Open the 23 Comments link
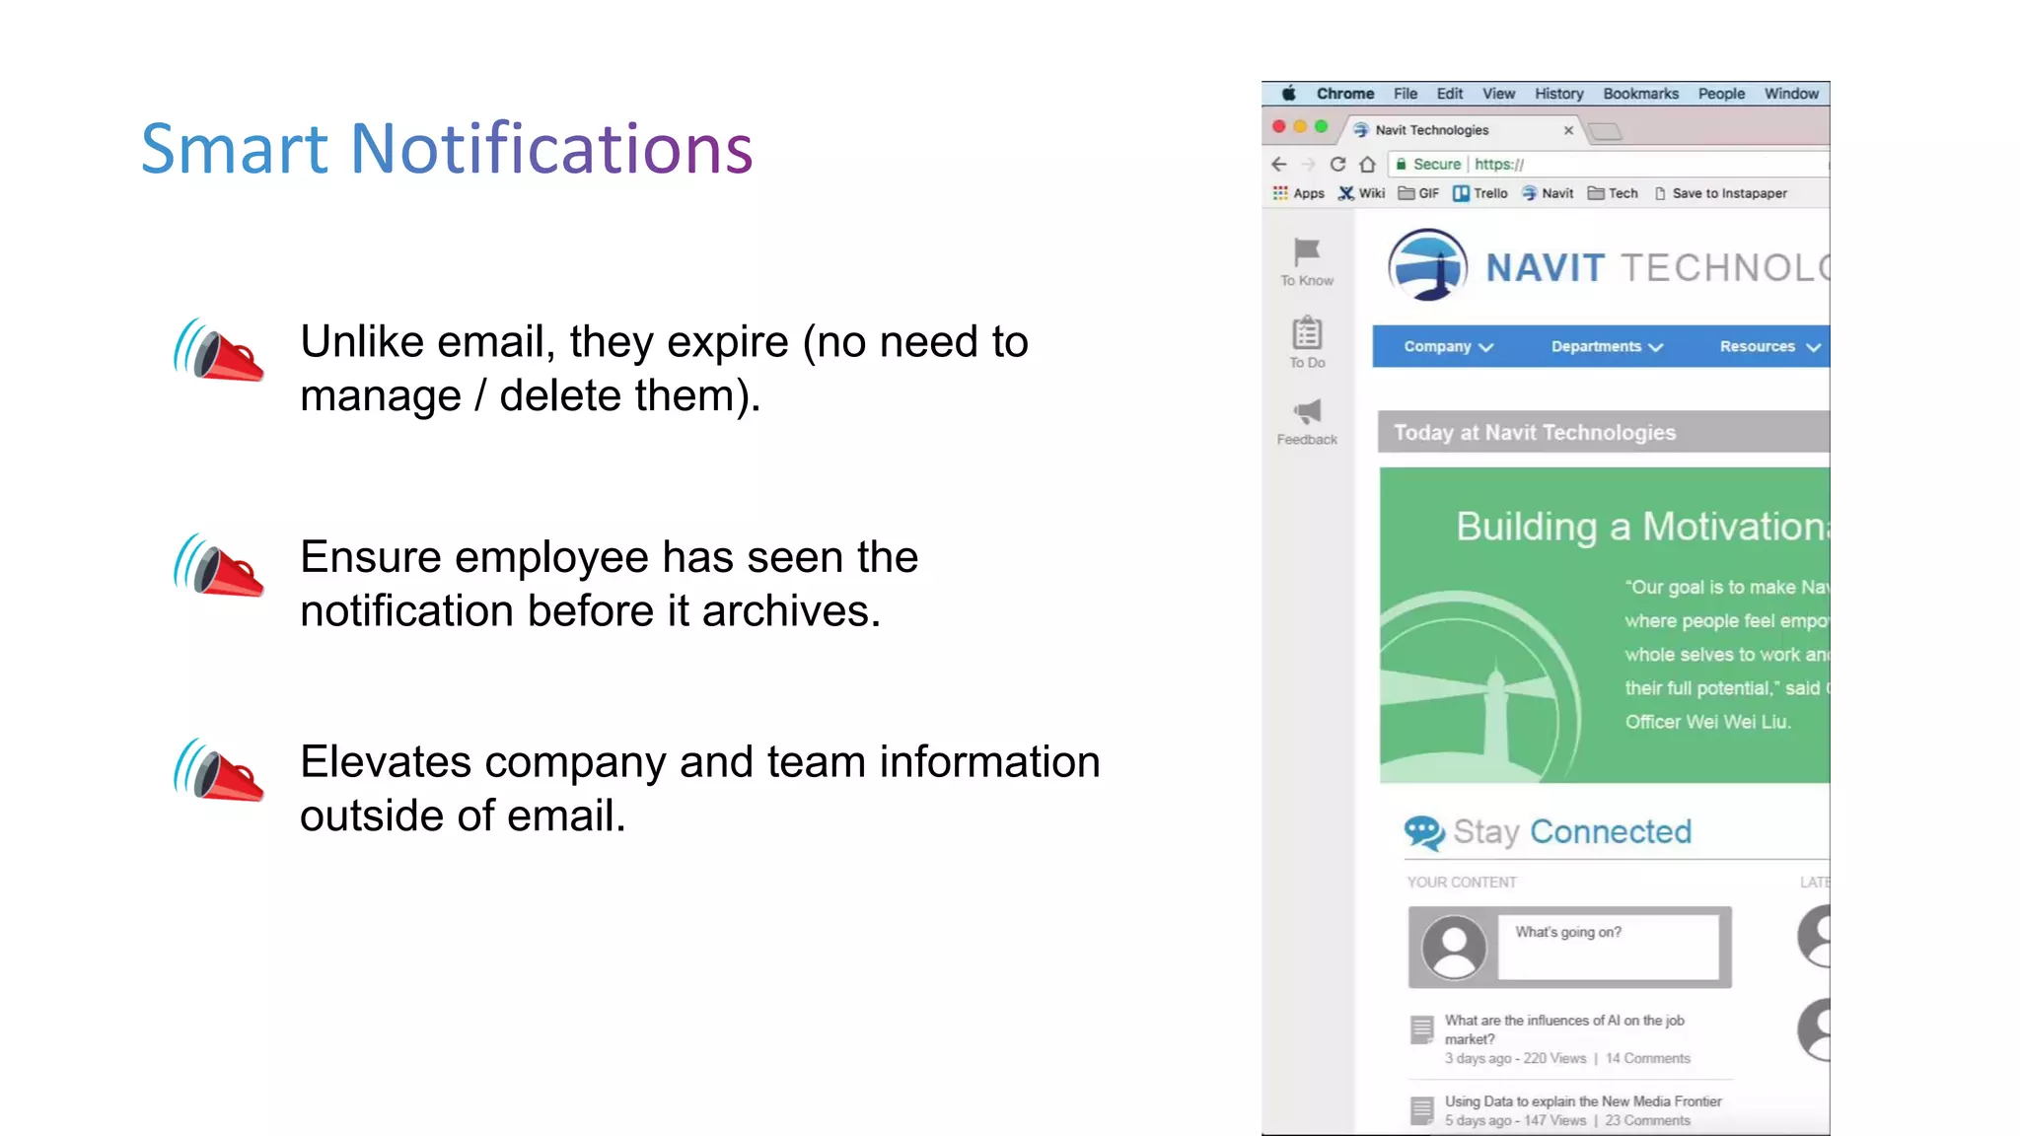 click(1647, 1120)
